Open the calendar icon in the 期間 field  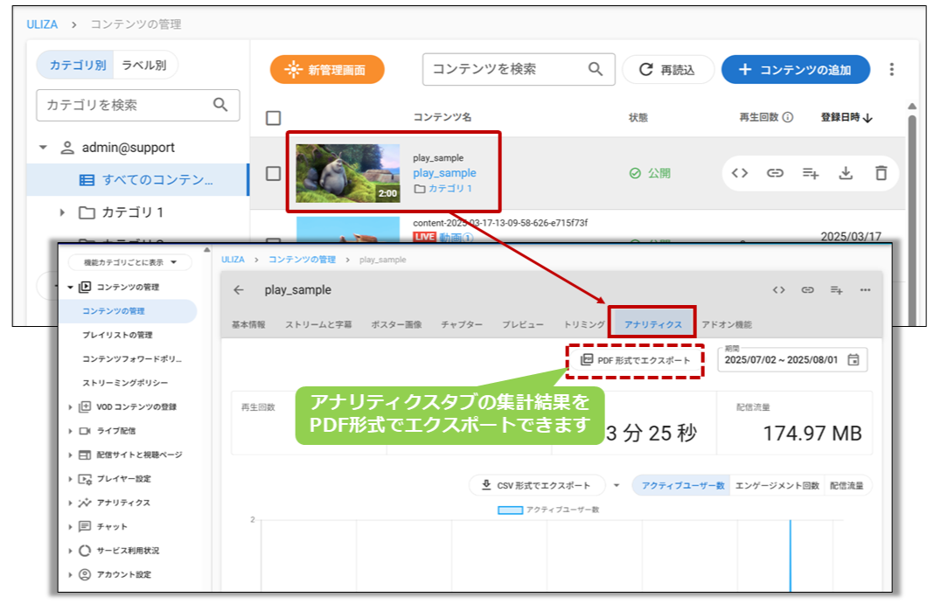coord(854,359)
